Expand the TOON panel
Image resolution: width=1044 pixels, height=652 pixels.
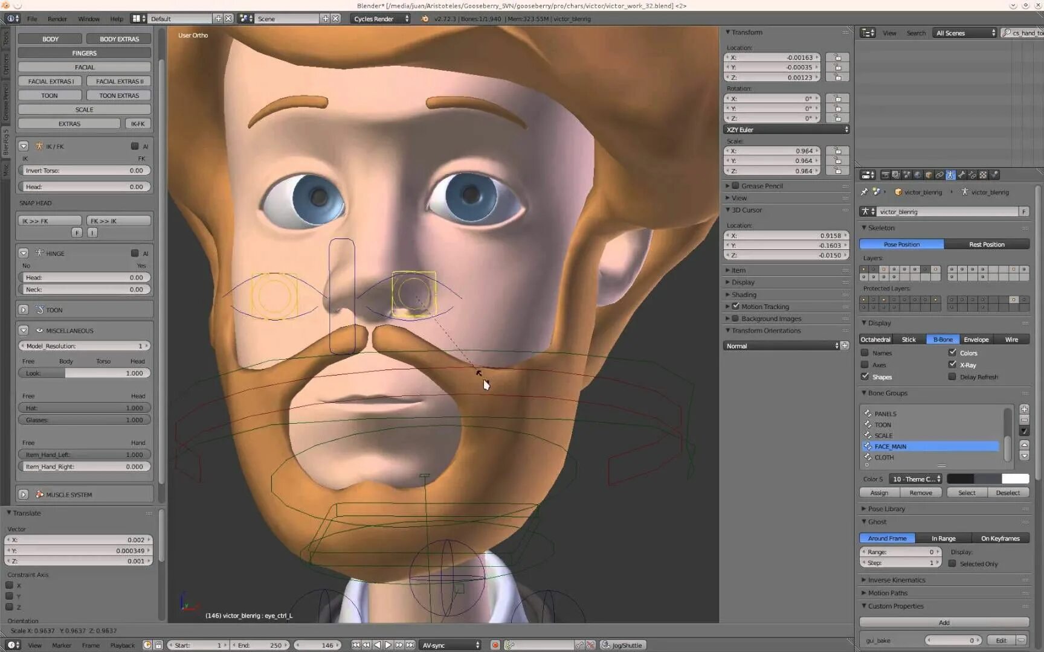(24, 310)
